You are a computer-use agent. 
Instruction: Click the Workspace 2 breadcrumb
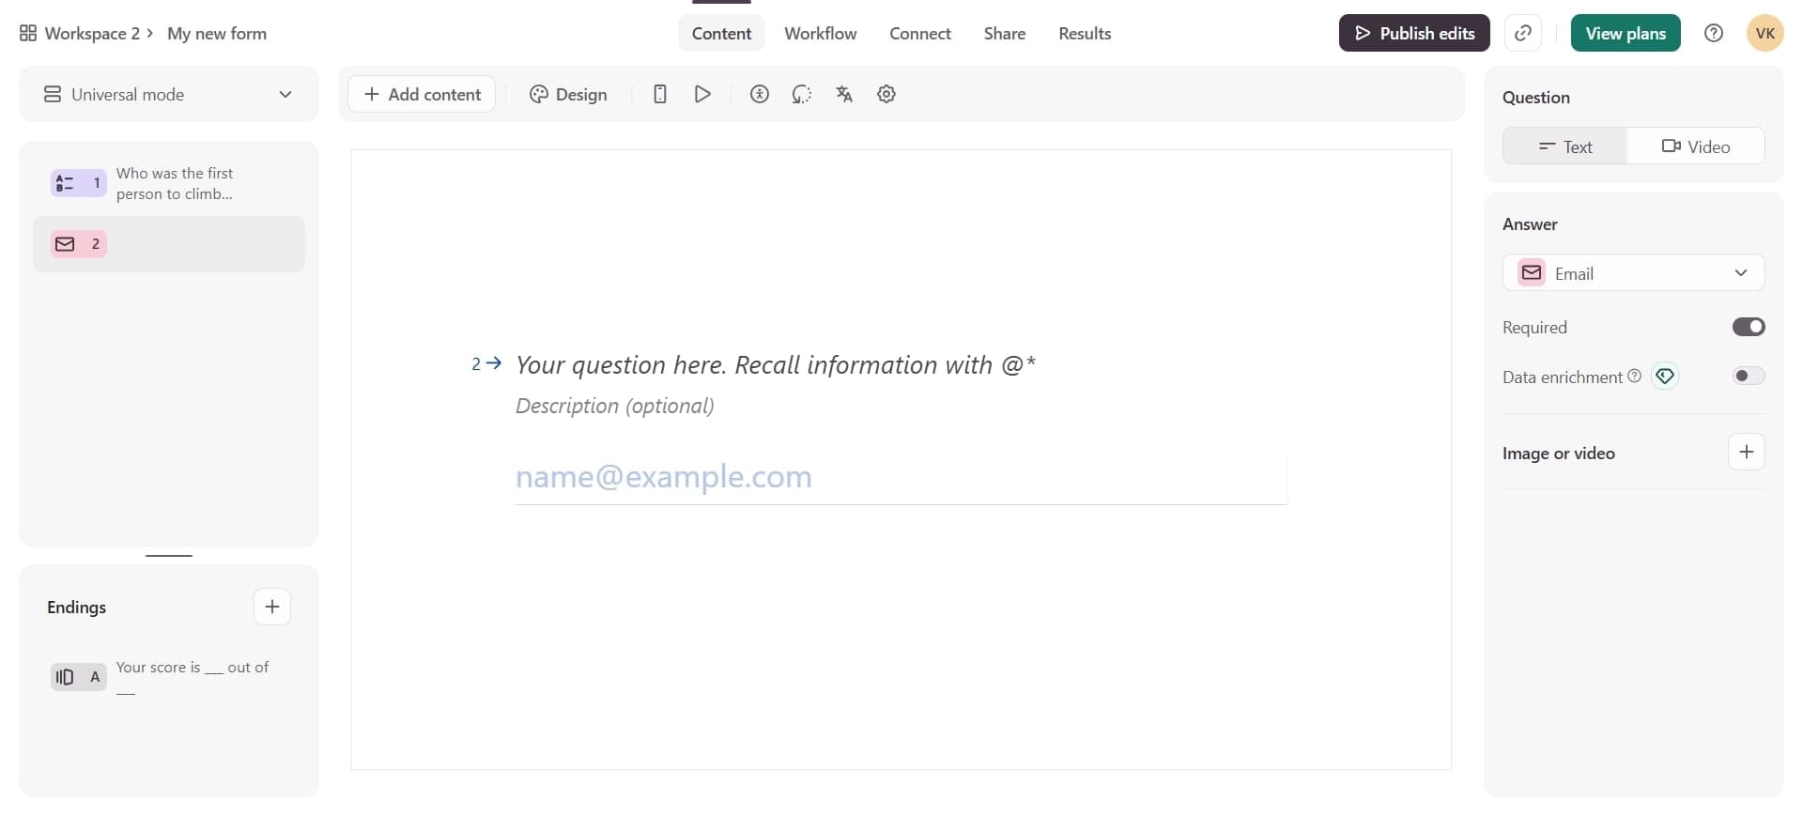92,34
